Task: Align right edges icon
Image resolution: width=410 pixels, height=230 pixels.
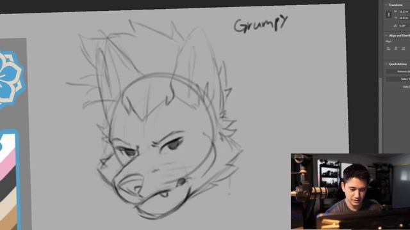Action: point(403,49)
